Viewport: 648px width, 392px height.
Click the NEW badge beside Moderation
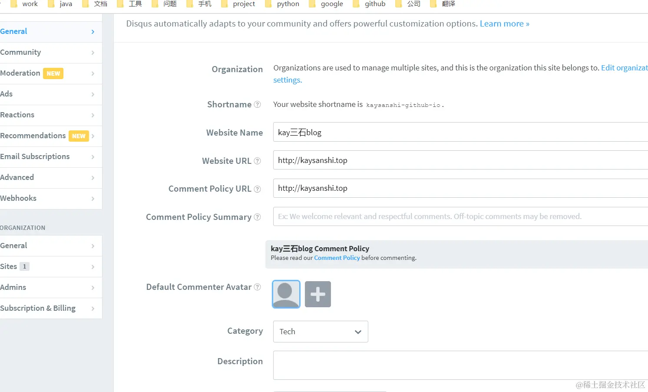[53, 73]
